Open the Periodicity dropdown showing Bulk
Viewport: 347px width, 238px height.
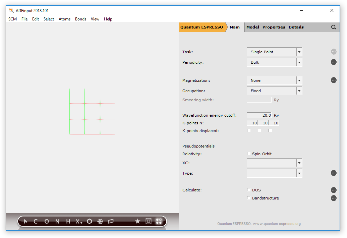coord(274,62)
